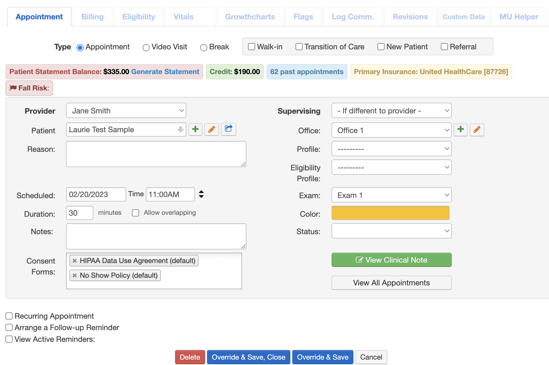Click the View All Appointments button
This screenshot has height=365, width=549.
pyautogui.click(x=391, y=283)
